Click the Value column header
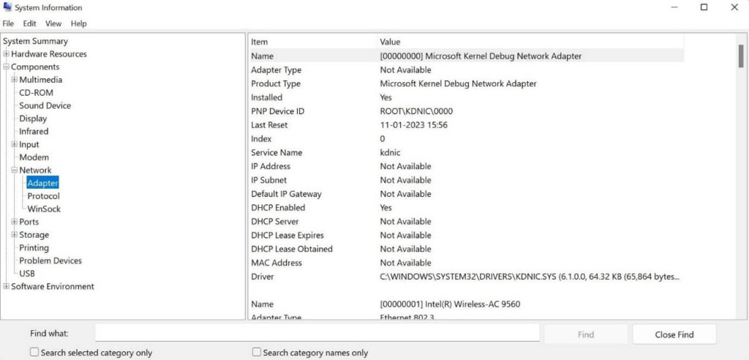 coord(531,42)
